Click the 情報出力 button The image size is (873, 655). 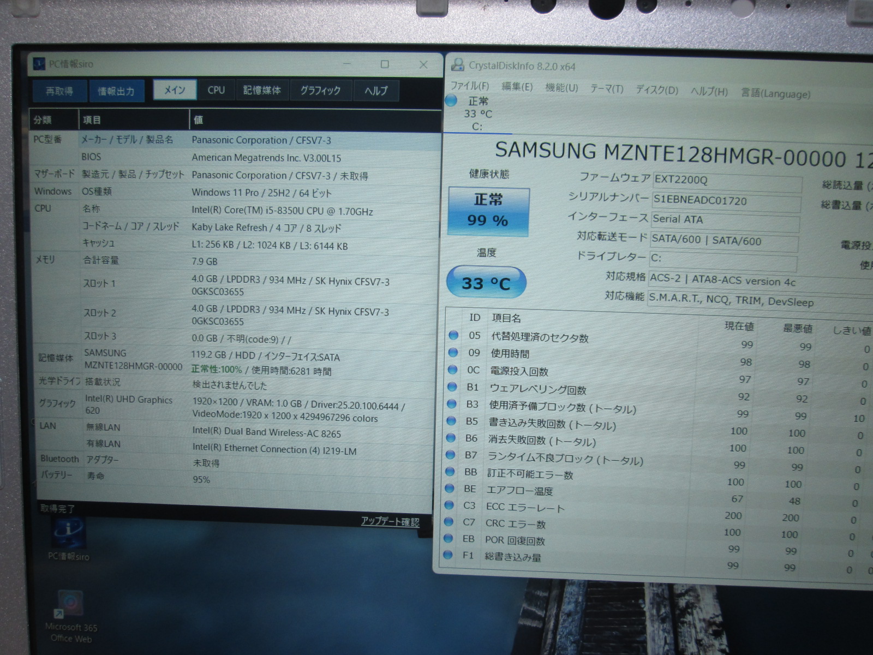pos(116,91)
